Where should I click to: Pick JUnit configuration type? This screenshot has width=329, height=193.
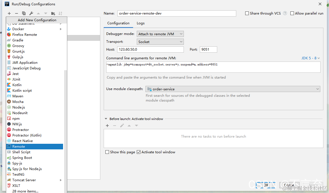coord(35,79)
